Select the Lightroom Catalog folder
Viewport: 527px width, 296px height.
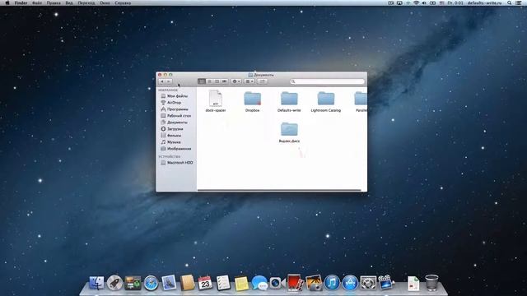[326, 99]
